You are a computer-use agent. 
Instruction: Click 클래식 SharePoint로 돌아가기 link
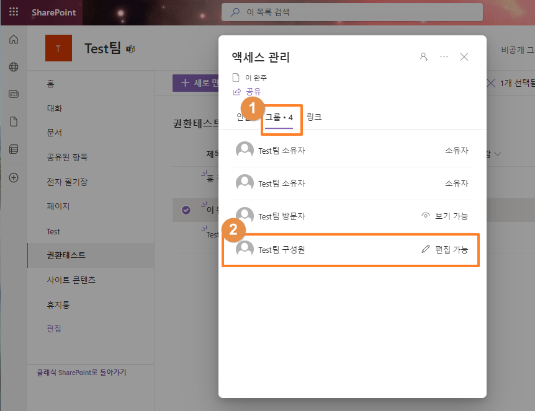[81, 373]
